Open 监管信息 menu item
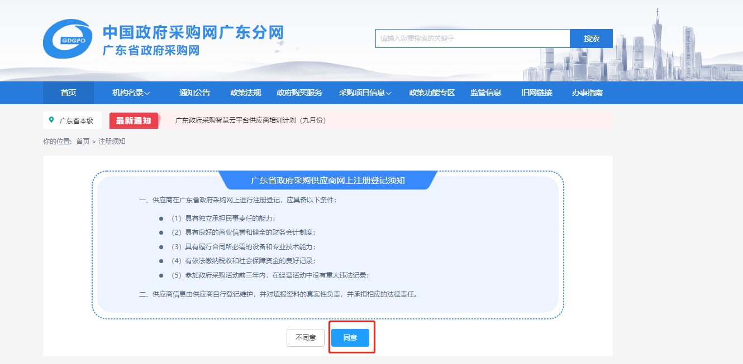Screen dimensions: 743x364 486,93
